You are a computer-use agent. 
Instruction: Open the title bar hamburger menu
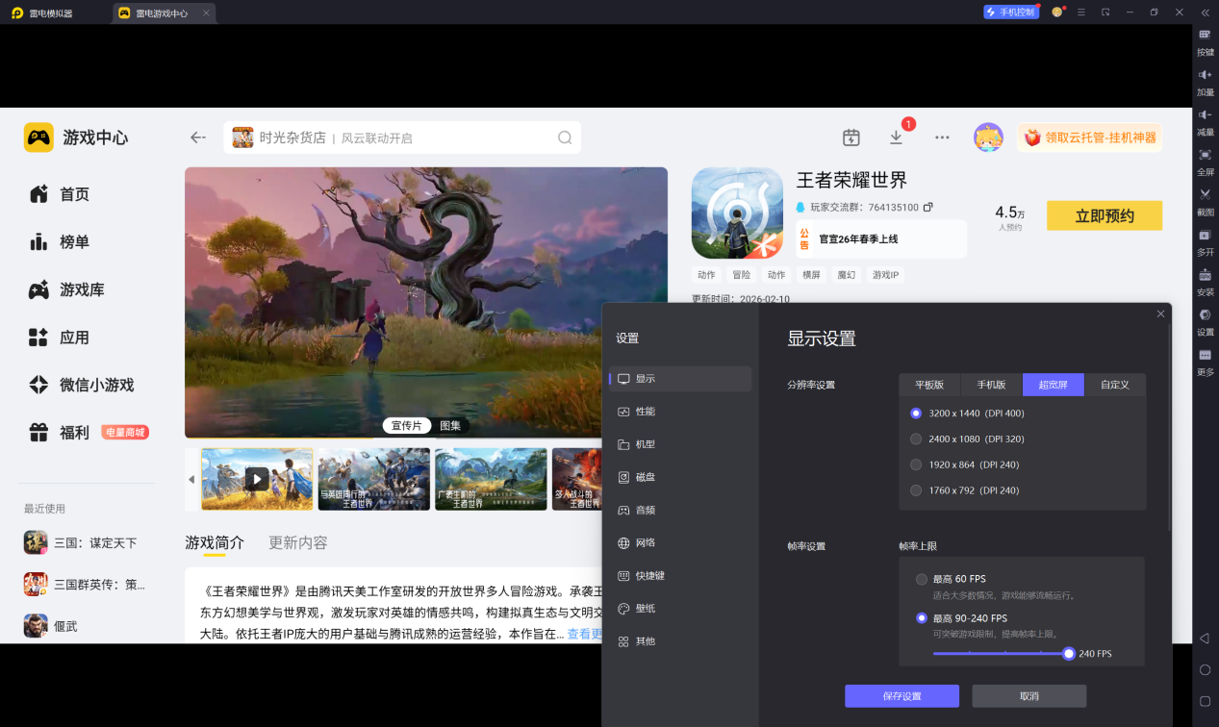tap(1081, 13)
